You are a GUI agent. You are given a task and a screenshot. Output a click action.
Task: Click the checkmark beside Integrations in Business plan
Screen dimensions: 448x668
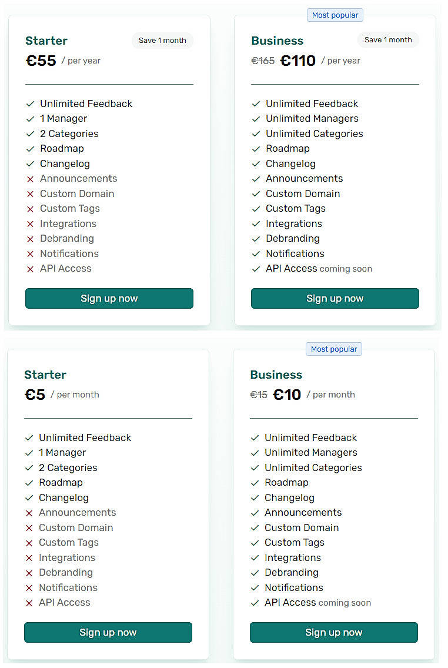[x=256, y=223]
